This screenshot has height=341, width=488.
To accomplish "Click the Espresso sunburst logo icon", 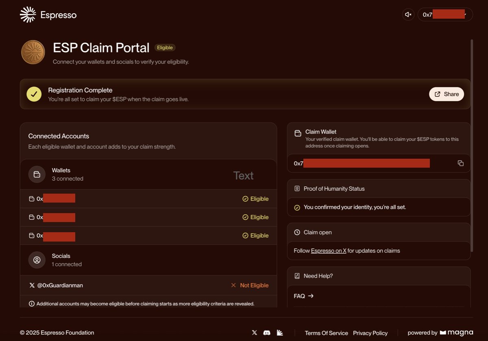I will coord(28,15).
